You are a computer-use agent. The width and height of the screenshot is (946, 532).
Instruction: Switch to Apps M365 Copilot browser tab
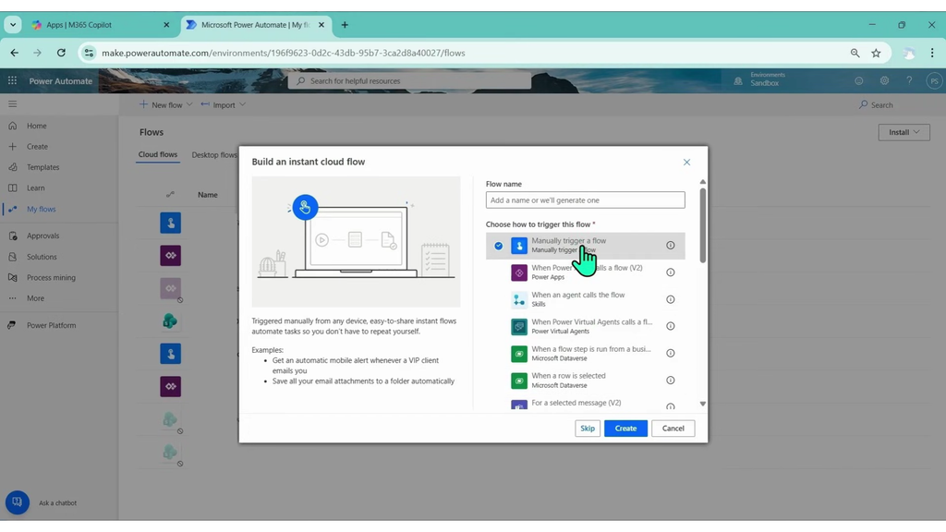coord(101,25)
